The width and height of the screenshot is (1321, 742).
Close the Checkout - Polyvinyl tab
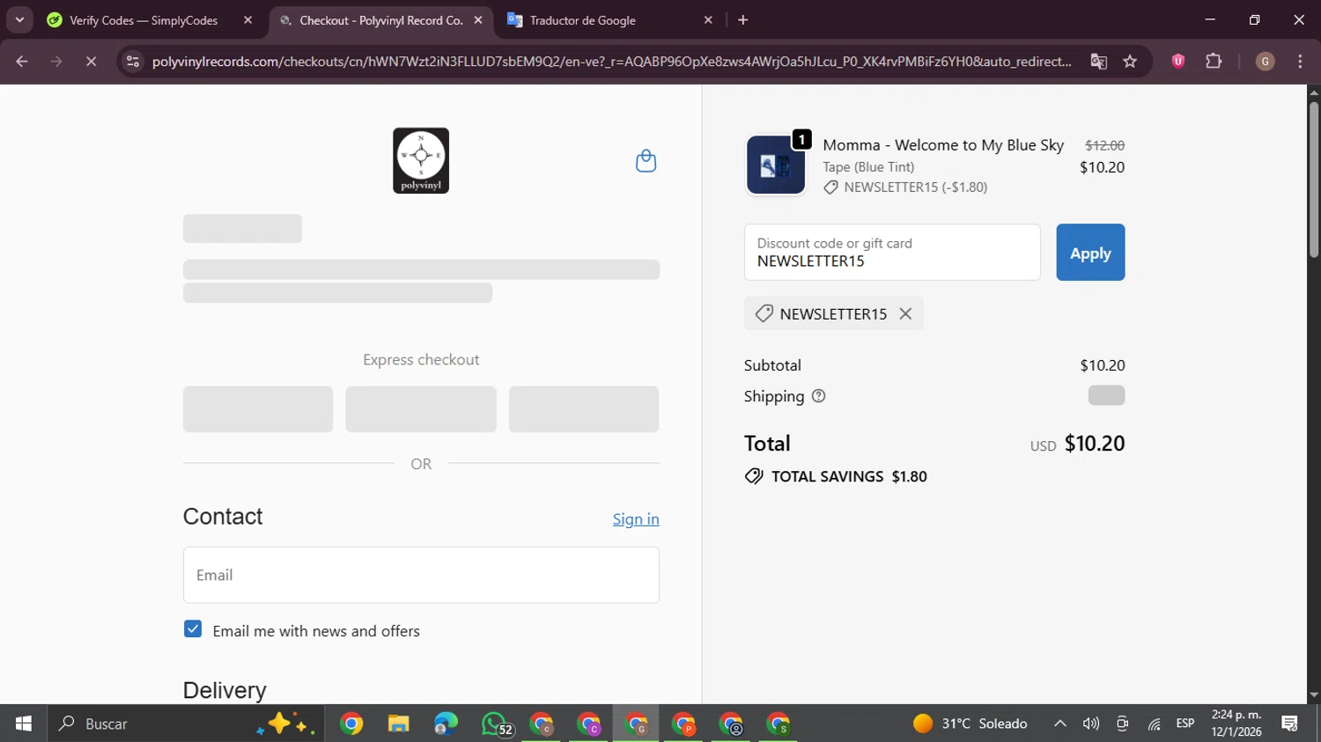(478, 20)
